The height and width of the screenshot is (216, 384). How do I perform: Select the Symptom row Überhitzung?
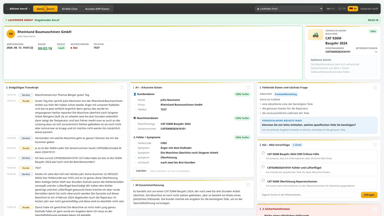tap(192, 157)
